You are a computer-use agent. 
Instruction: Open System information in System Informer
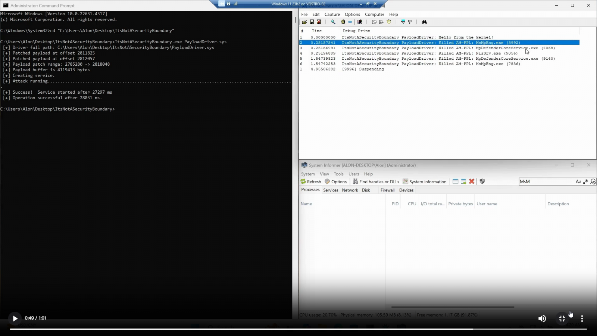[425, 181]
